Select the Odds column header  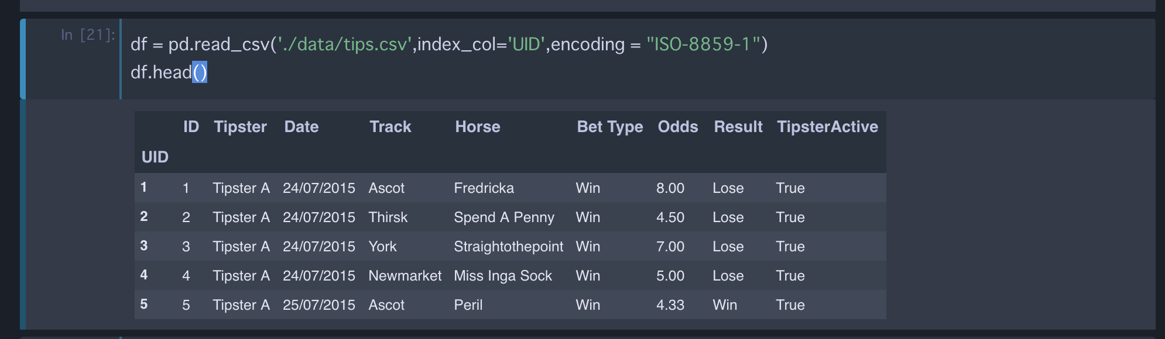tap(678, 127)
